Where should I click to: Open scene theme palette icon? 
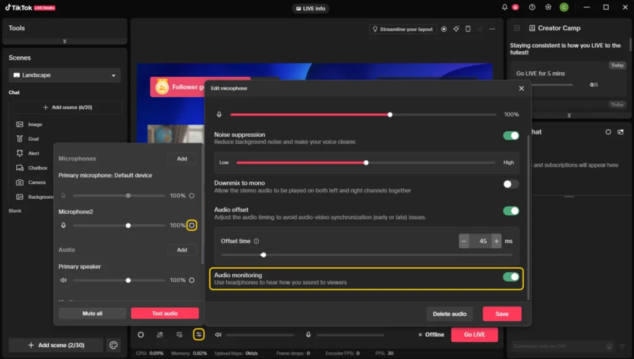(113, 345)
